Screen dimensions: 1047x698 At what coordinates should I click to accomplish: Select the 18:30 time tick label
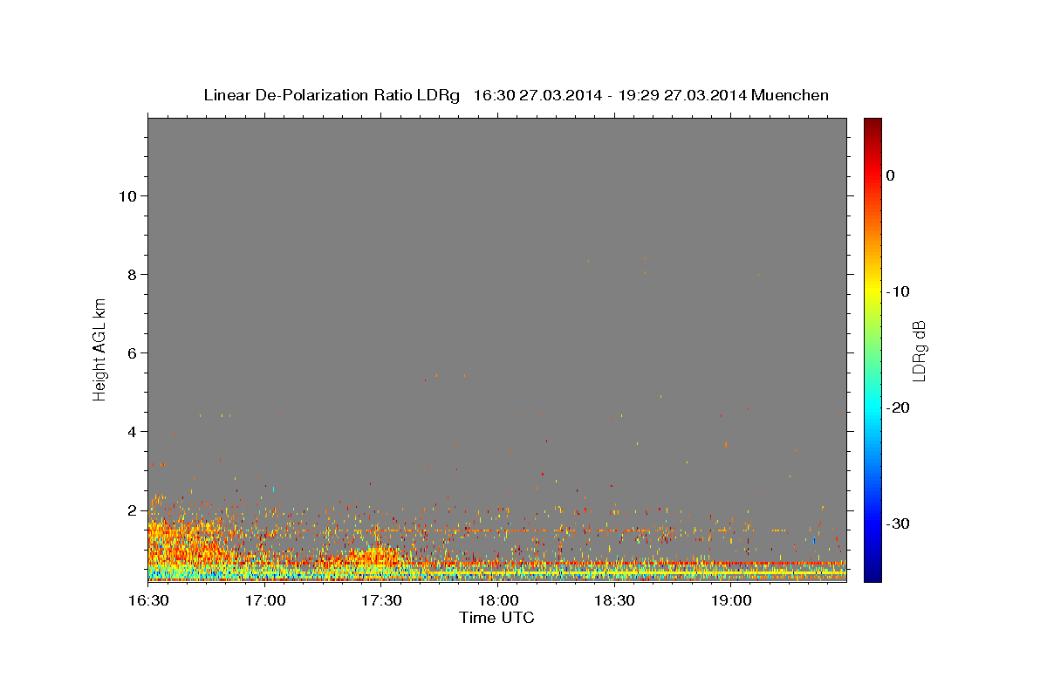[614, 601]
